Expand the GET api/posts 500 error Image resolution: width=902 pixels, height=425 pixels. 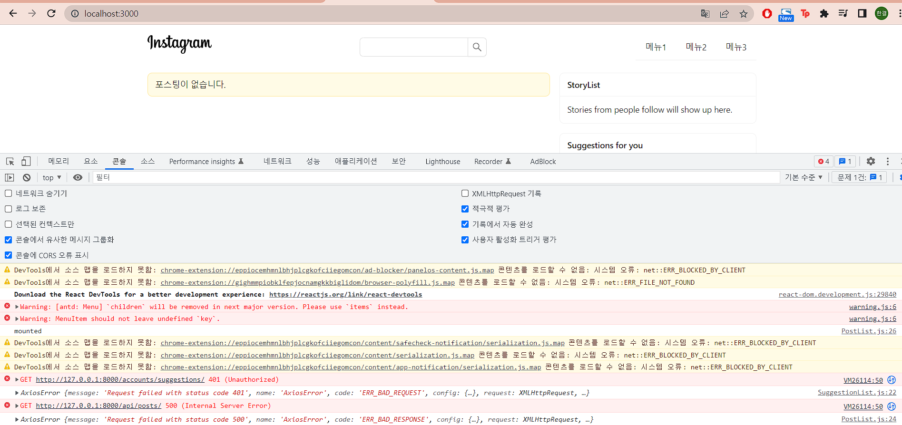pyautogui.click(x=17, y=406)
